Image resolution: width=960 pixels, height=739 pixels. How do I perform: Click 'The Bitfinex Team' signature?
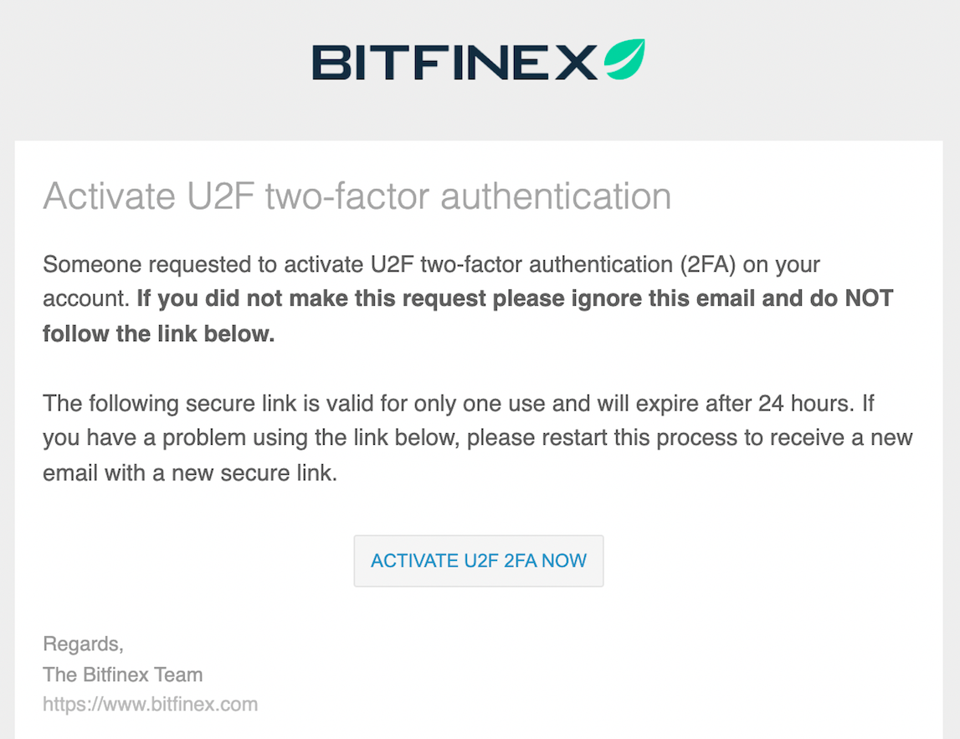122,674
